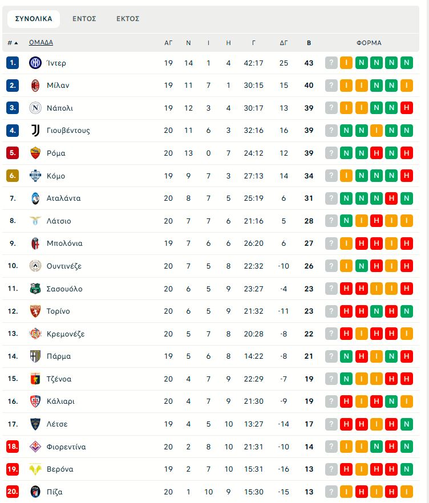Click the Κόμο club badge
The width and height of the screenshot is (429, 503).
pos(35,175)
